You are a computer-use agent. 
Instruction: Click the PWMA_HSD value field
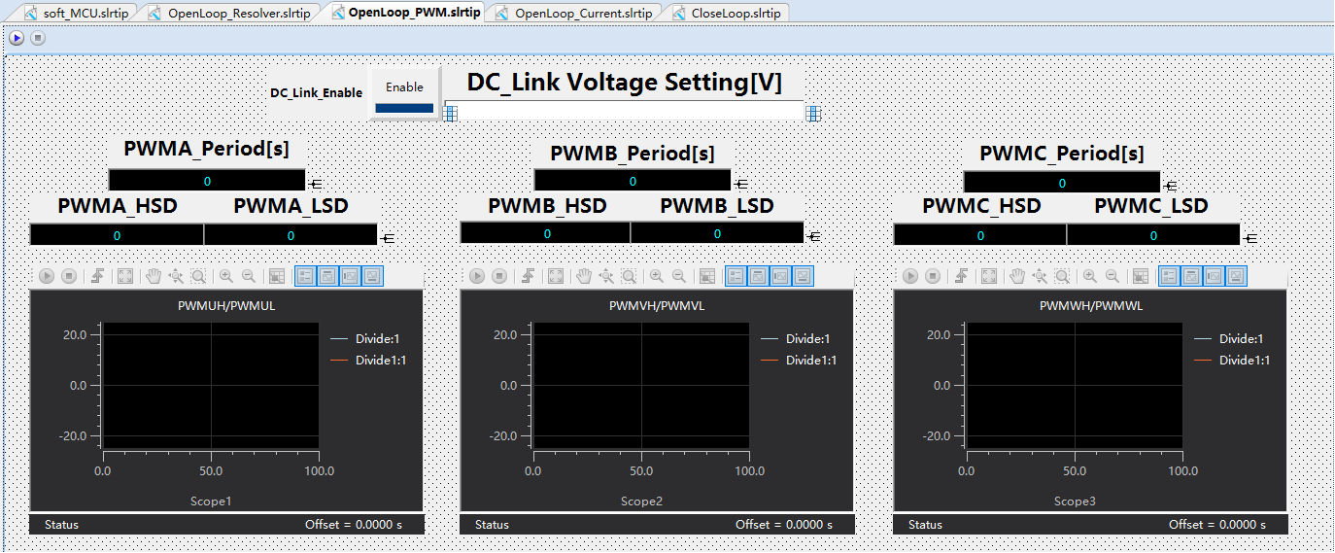pos(118,234)
